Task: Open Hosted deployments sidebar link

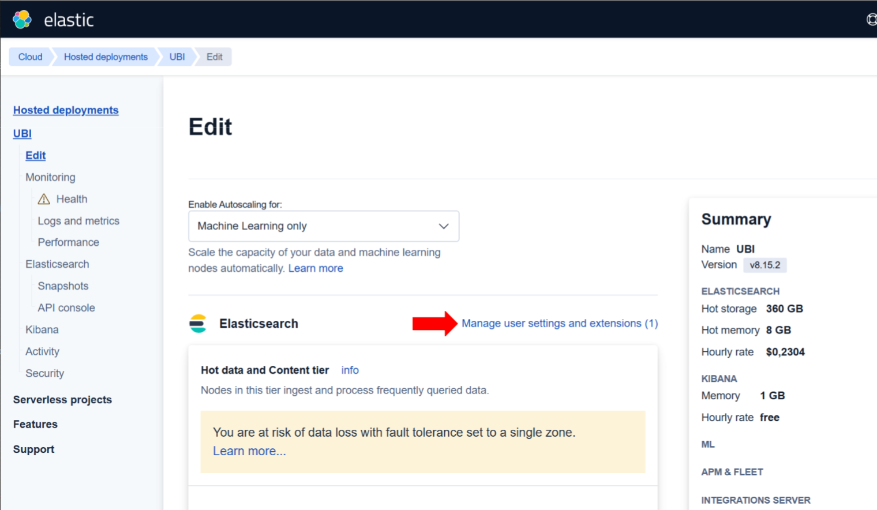Action: (66, 110)
